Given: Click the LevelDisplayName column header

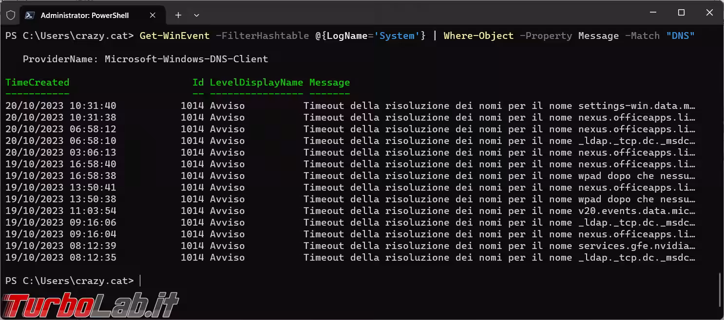Looking at the screenshot, I should click(x=256, y=82).
